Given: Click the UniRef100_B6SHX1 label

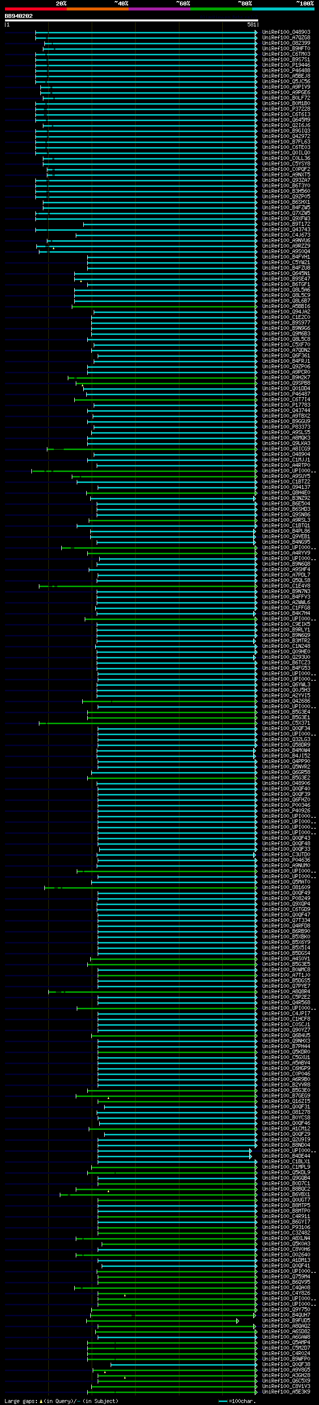Looking at the screenshot, I should click(286, 202).
